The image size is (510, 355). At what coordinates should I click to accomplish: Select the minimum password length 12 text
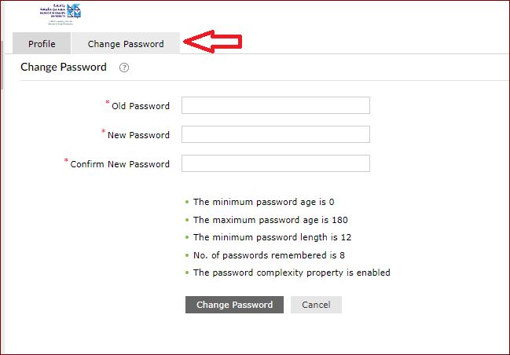272,237
